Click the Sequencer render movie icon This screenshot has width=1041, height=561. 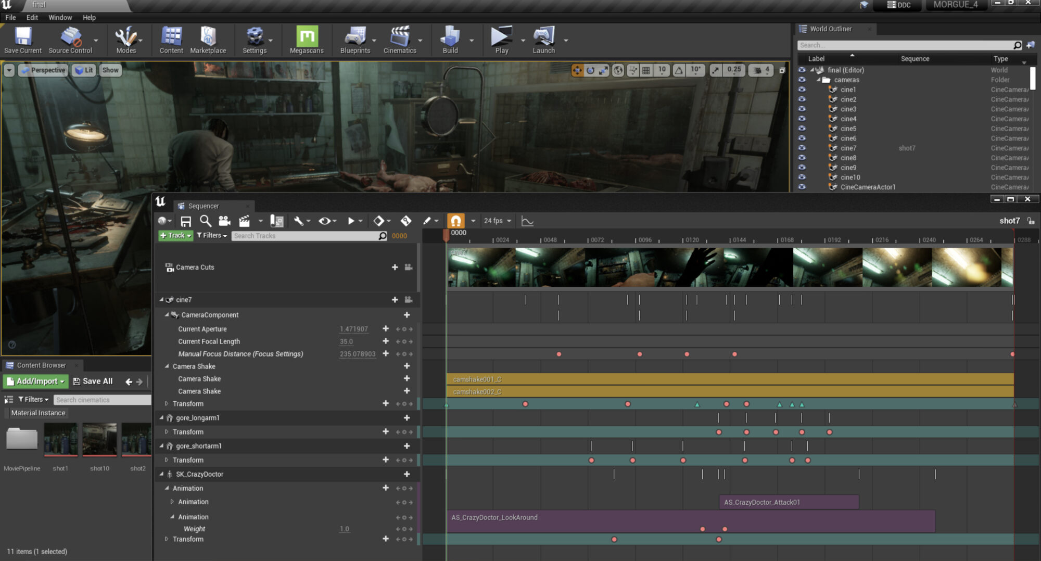coord(244,221)
